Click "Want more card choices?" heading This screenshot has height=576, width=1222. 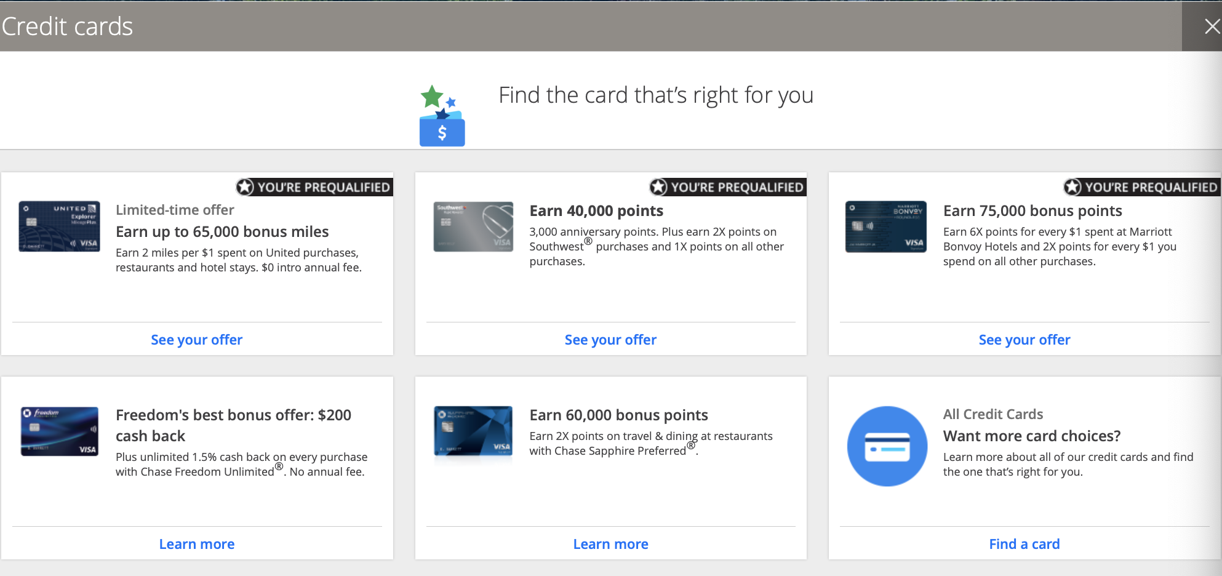pyautogui.click(x=1032, y=436)
